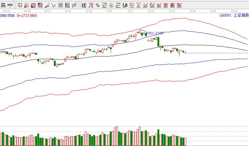The image size is (249, 146).
Task: Click the gold 金 circle icon
Action: point(111,5)
